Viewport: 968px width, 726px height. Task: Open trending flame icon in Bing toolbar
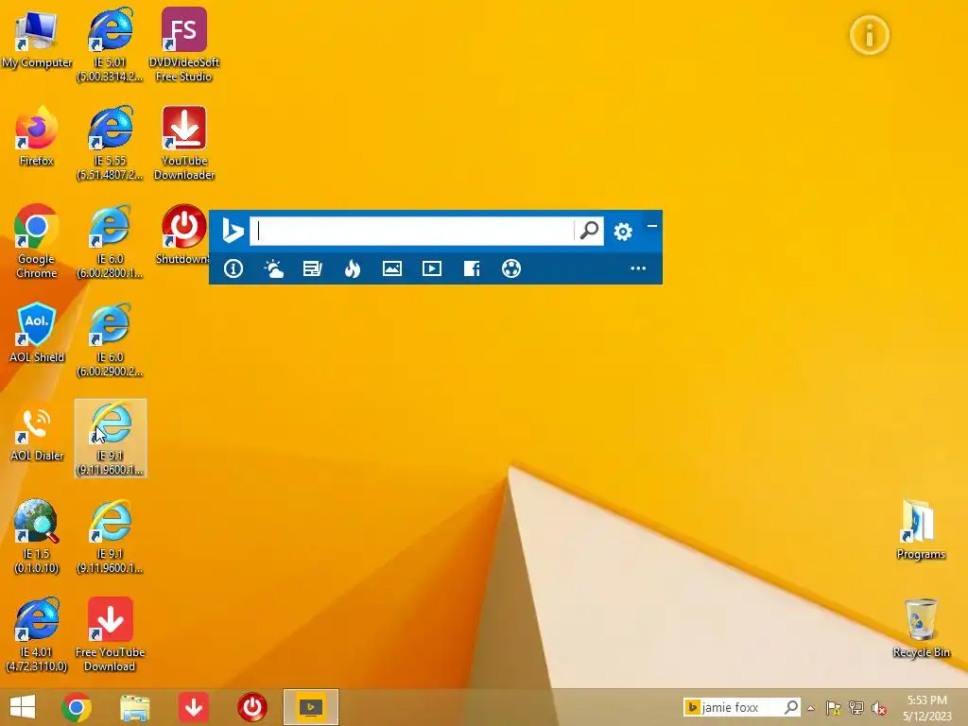pyautogui.click(x=353, y=268)
